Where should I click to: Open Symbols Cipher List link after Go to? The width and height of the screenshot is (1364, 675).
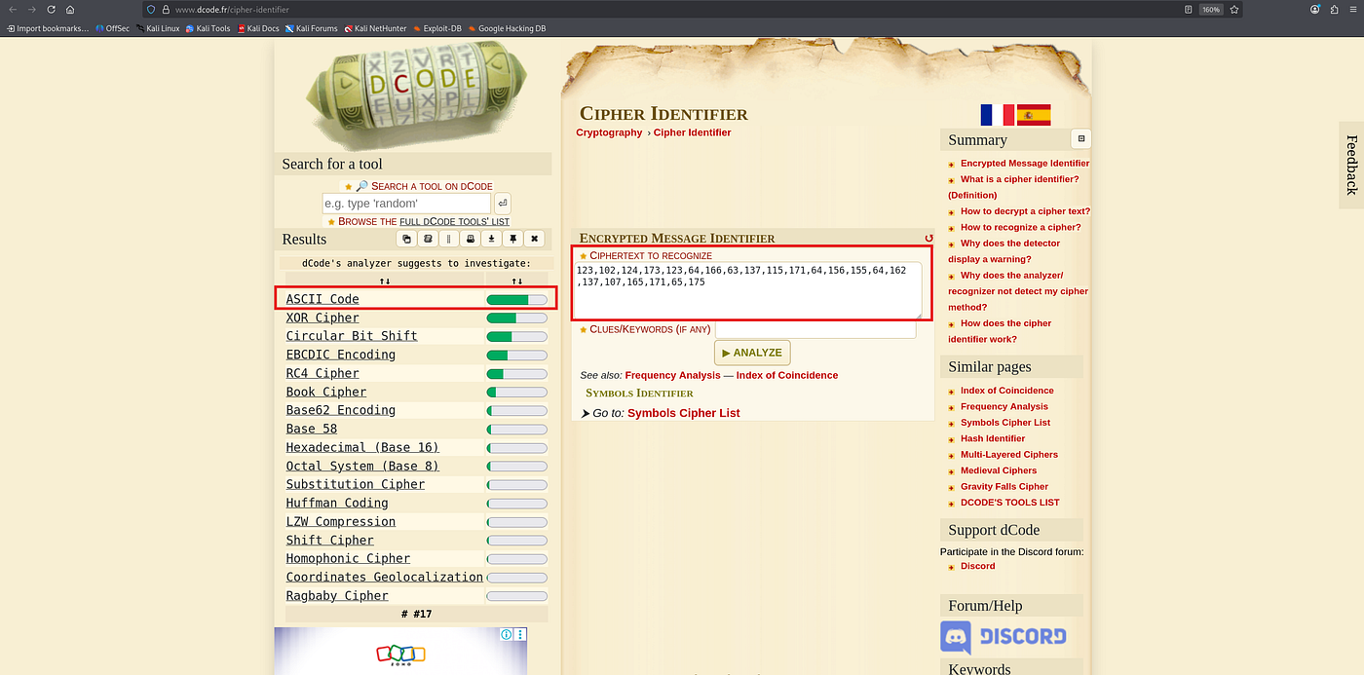(x=684, y=413)
